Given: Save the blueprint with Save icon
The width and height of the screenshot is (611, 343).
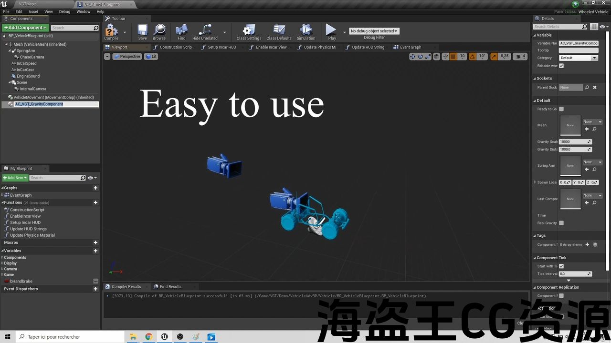Looking at the screenshot, I should [x=142, y=31].
